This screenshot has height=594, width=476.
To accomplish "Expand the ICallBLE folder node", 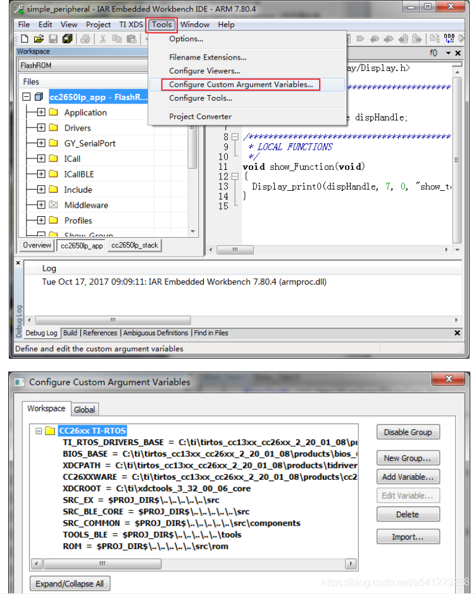I will [x=41, y=174].
